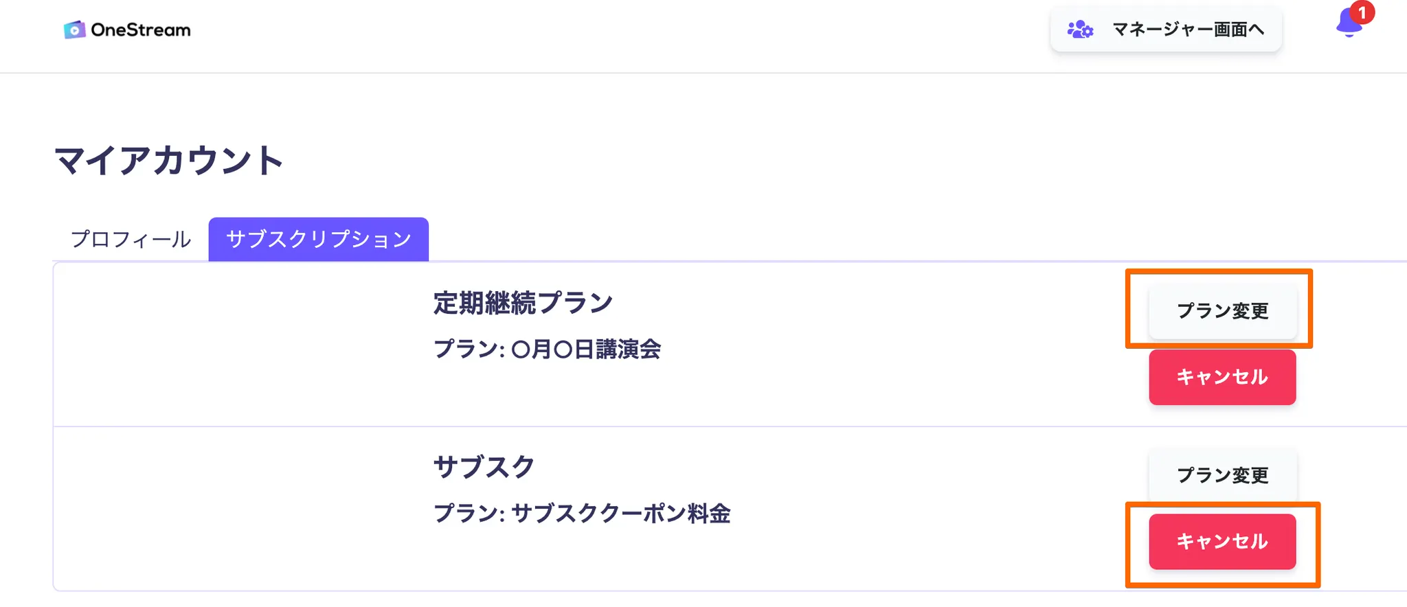The width and height of the screenshot is (1407, 607).
Task: Click the サブスク subscription title
Action: point(484,467)
